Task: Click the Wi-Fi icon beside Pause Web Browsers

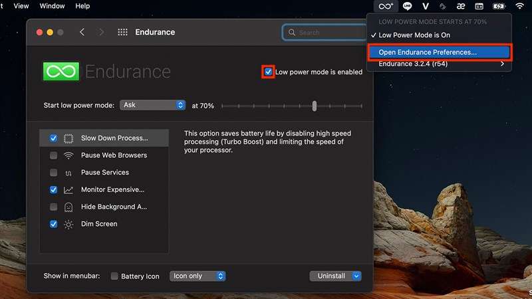Action: point(68,155)
